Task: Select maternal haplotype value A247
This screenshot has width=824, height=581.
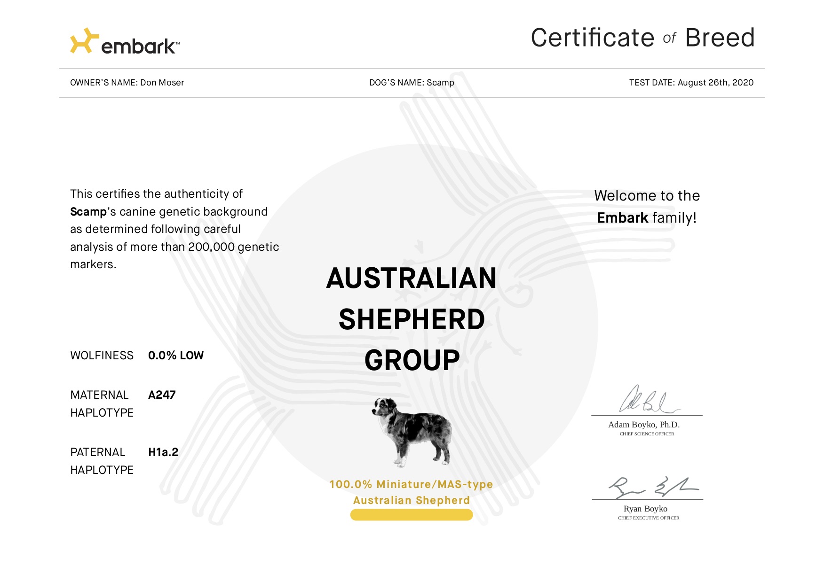Action: pyautogui.click(x=162, y=395)
